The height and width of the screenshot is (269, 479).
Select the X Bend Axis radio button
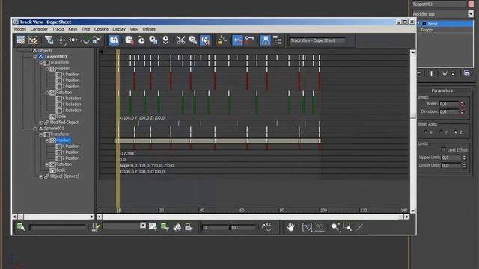tap(426, 132)
